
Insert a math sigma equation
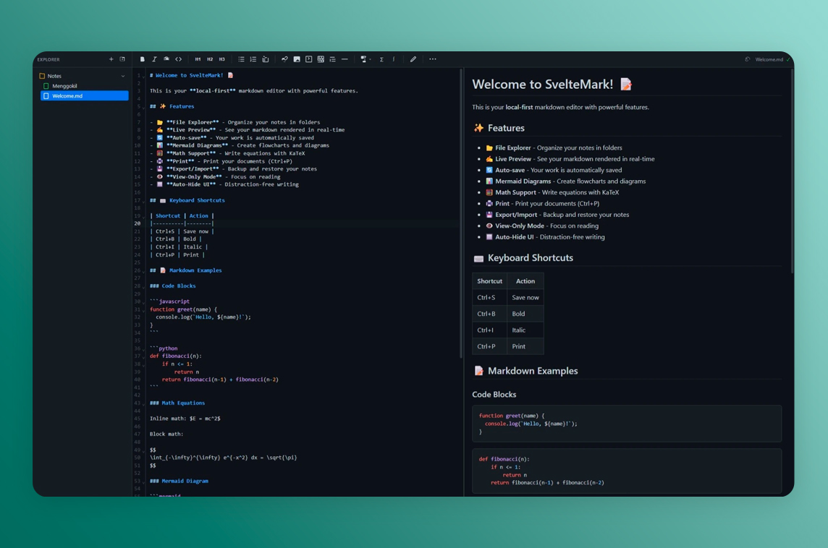point(381,59)
